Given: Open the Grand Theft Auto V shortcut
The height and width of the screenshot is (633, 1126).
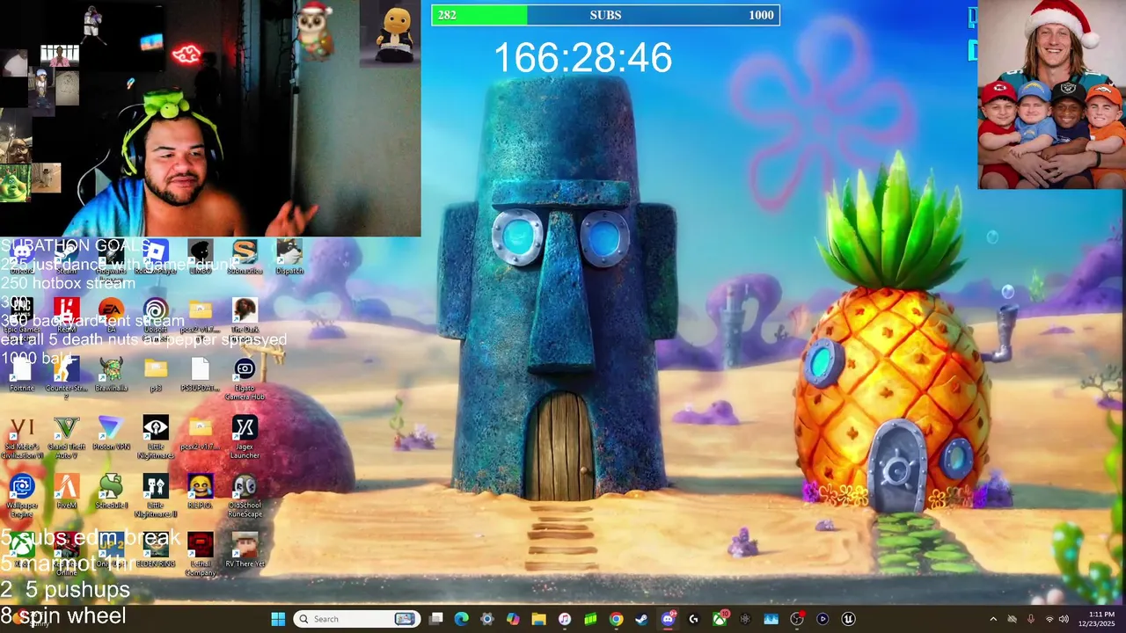Looking at the screenshot, I should click(66, 436).
